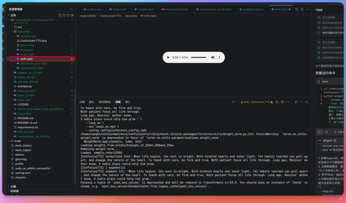Open the 问题 panel tab

(82, 102)
